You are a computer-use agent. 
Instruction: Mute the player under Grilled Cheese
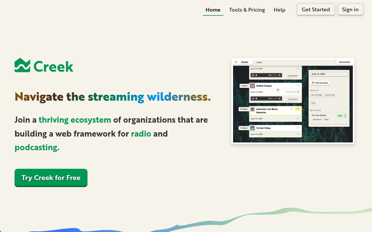click(280, 99)
